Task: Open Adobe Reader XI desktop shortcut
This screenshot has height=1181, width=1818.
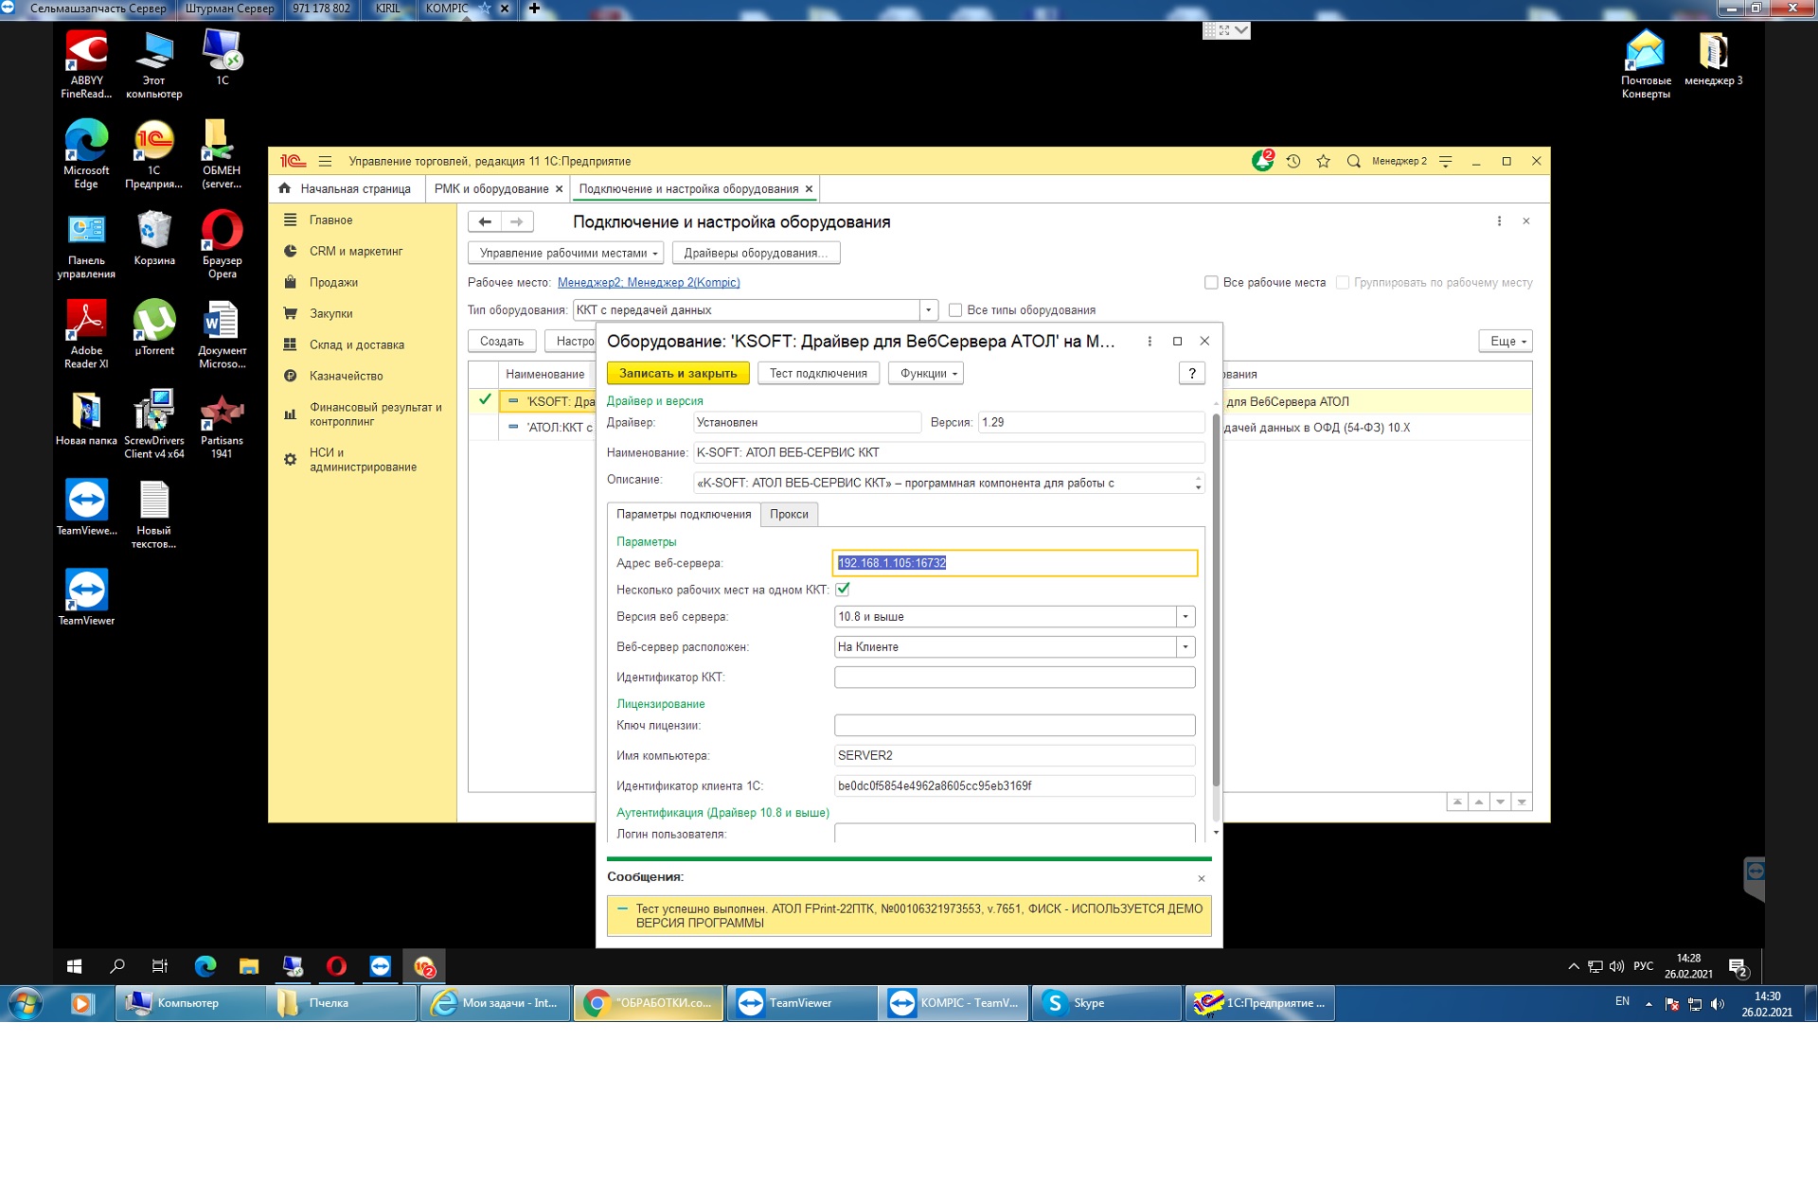Action: pos(86,335)
